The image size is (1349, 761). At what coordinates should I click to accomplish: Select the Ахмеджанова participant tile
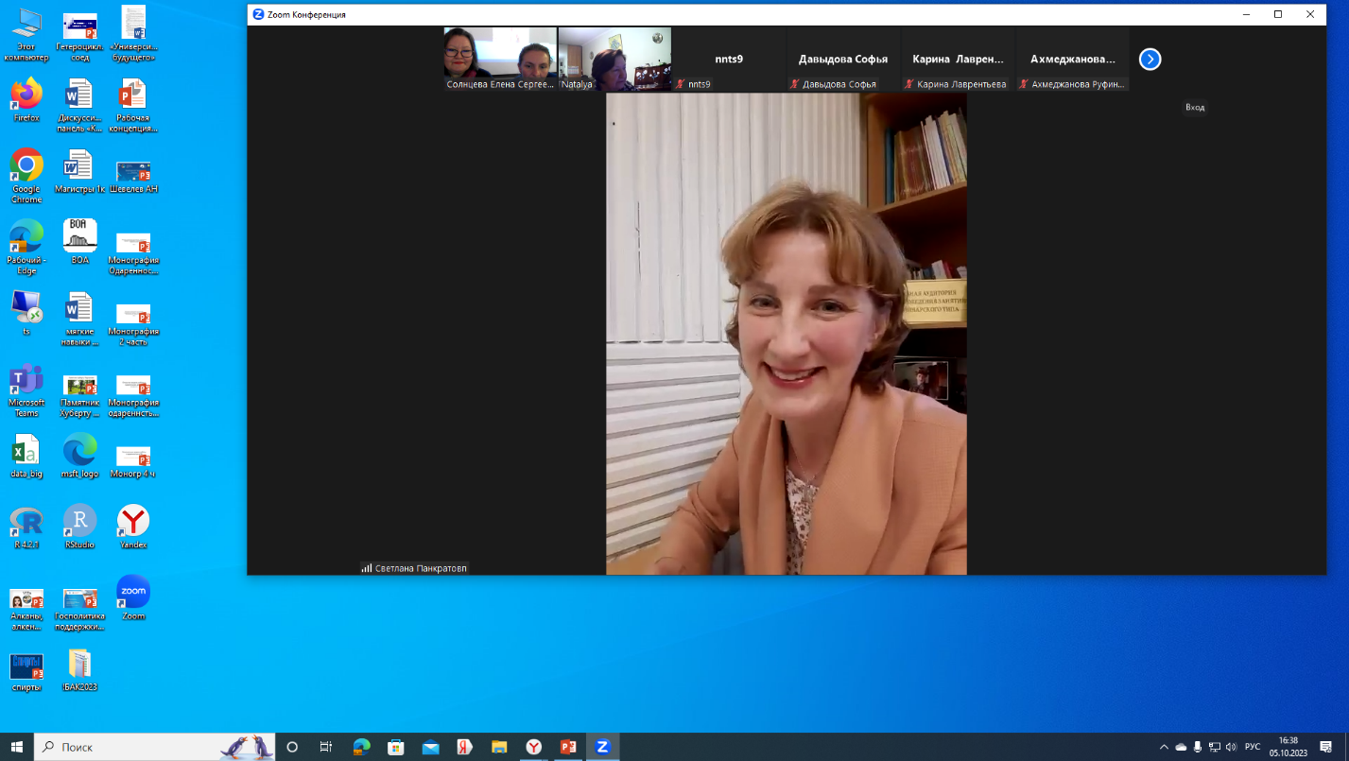[x=1072, y=59]
